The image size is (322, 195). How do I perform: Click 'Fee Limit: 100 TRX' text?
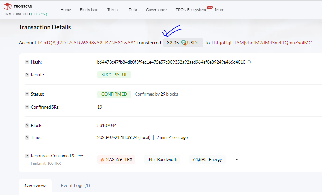point(46,164)
